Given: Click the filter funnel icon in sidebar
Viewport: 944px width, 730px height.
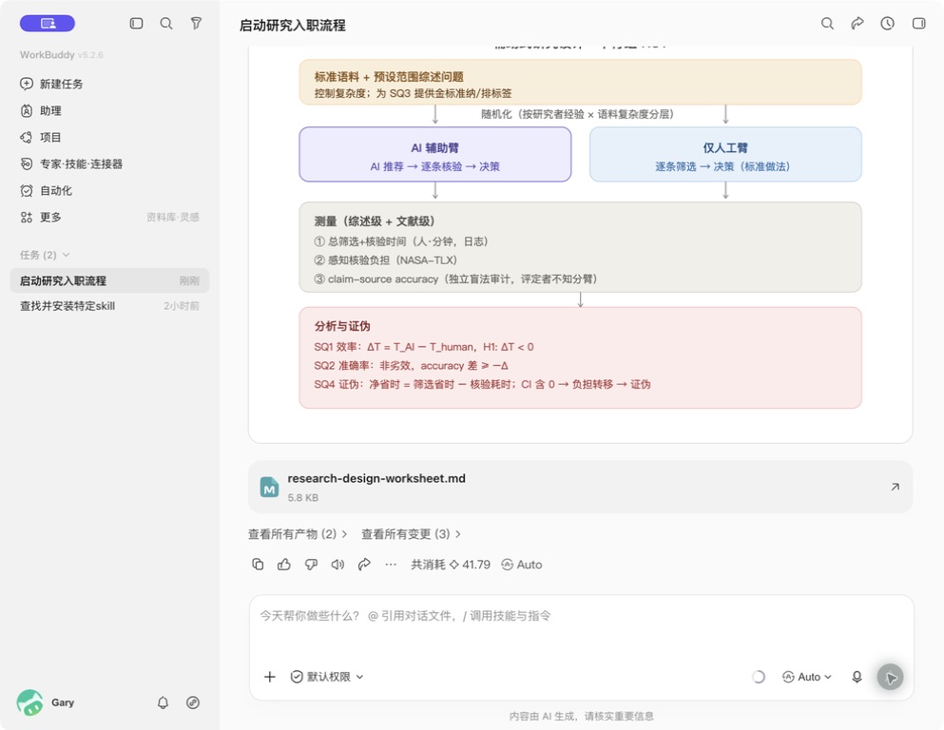Looking at the screenshot, I should (x=196, y=24).
